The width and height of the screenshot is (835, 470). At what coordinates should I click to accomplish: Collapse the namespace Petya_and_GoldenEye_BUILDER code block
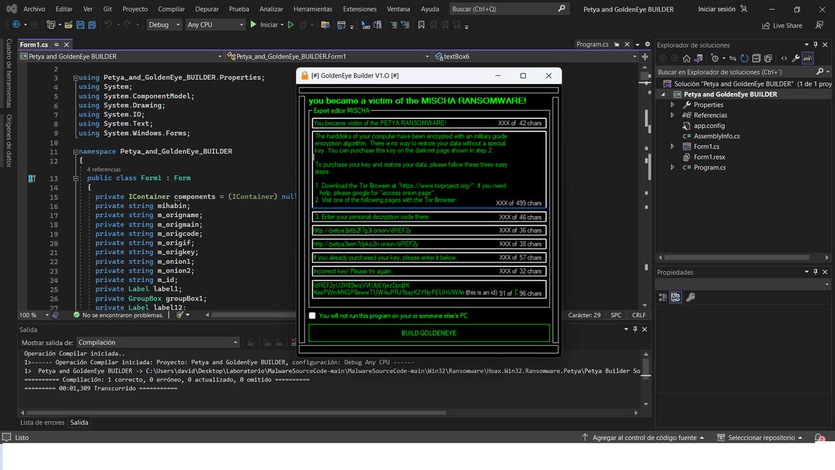click(x=75, y=151)
